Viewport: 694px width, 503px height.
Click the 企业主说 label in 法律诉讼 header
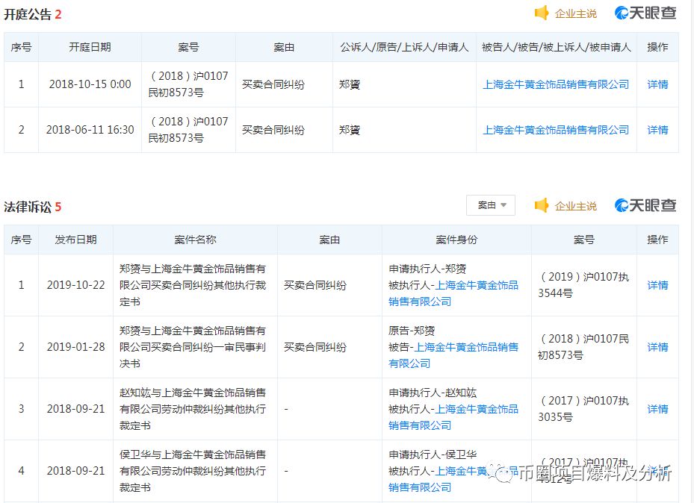pos(575,206)
